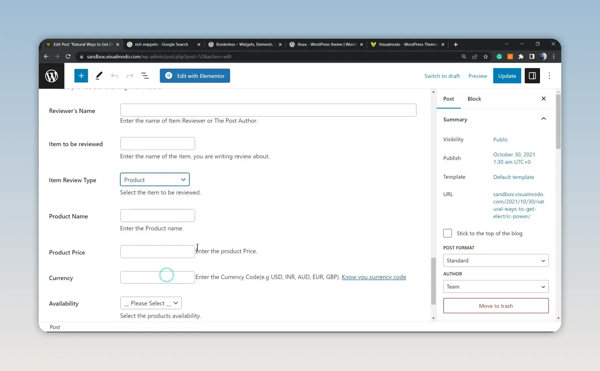Image resolution: width=600 pixels, height=371 pixels.
Task: Open the Author Team dropdown
Action: [496, 287]
